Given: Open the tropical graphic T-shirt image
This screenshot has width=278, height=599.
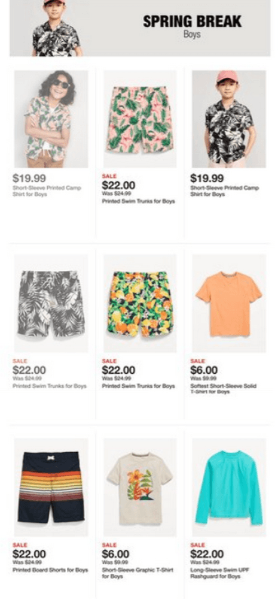Looking at the screenshot, I should click(140, 488).
